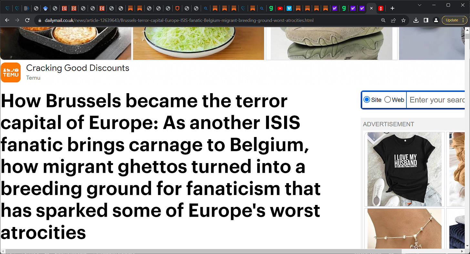The height and width of the screenshot is (254, 470).
Task: Open the 'Cracking Good Discounts' ad link
Action: (77, 68)
